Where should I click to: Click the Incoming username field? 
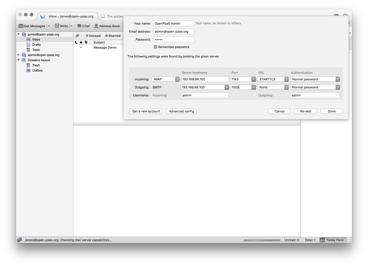(205, 95)
